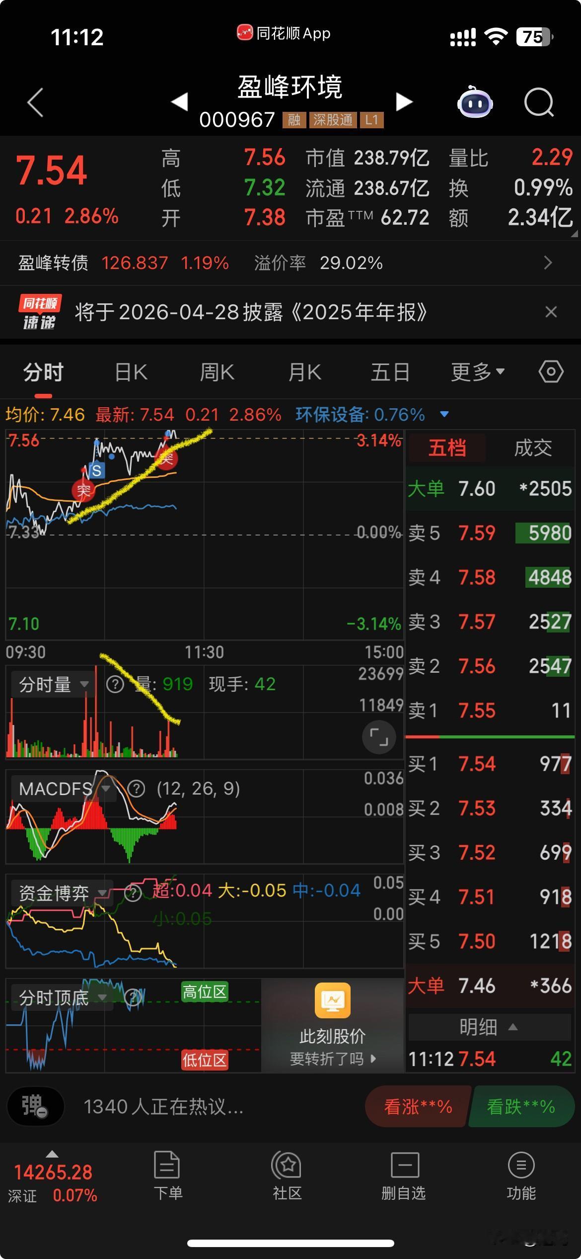Expand the 深证 index bar arrow
The image size is (581, 1259).
pos(52,1154)
